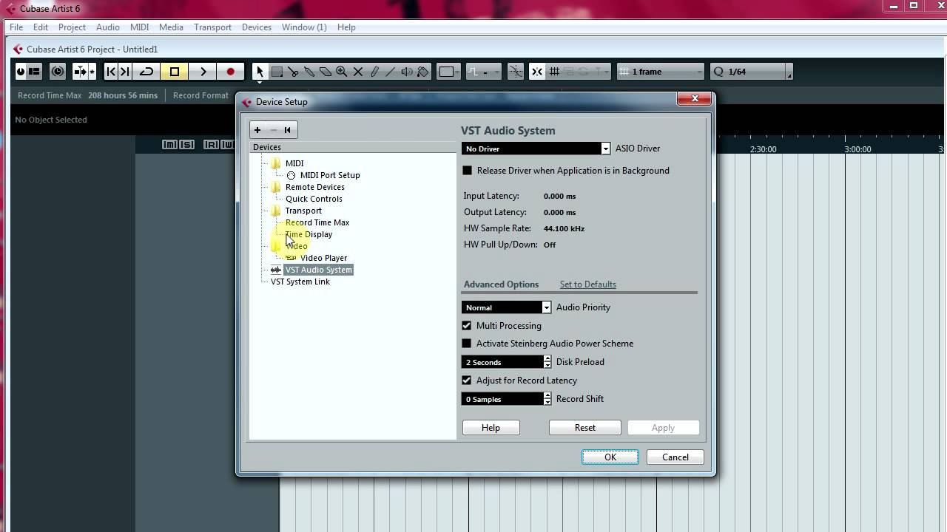Start playback with the Play button
Image resolution: width=947 pixels, height=532 pixels.
[x=203, y=72]
